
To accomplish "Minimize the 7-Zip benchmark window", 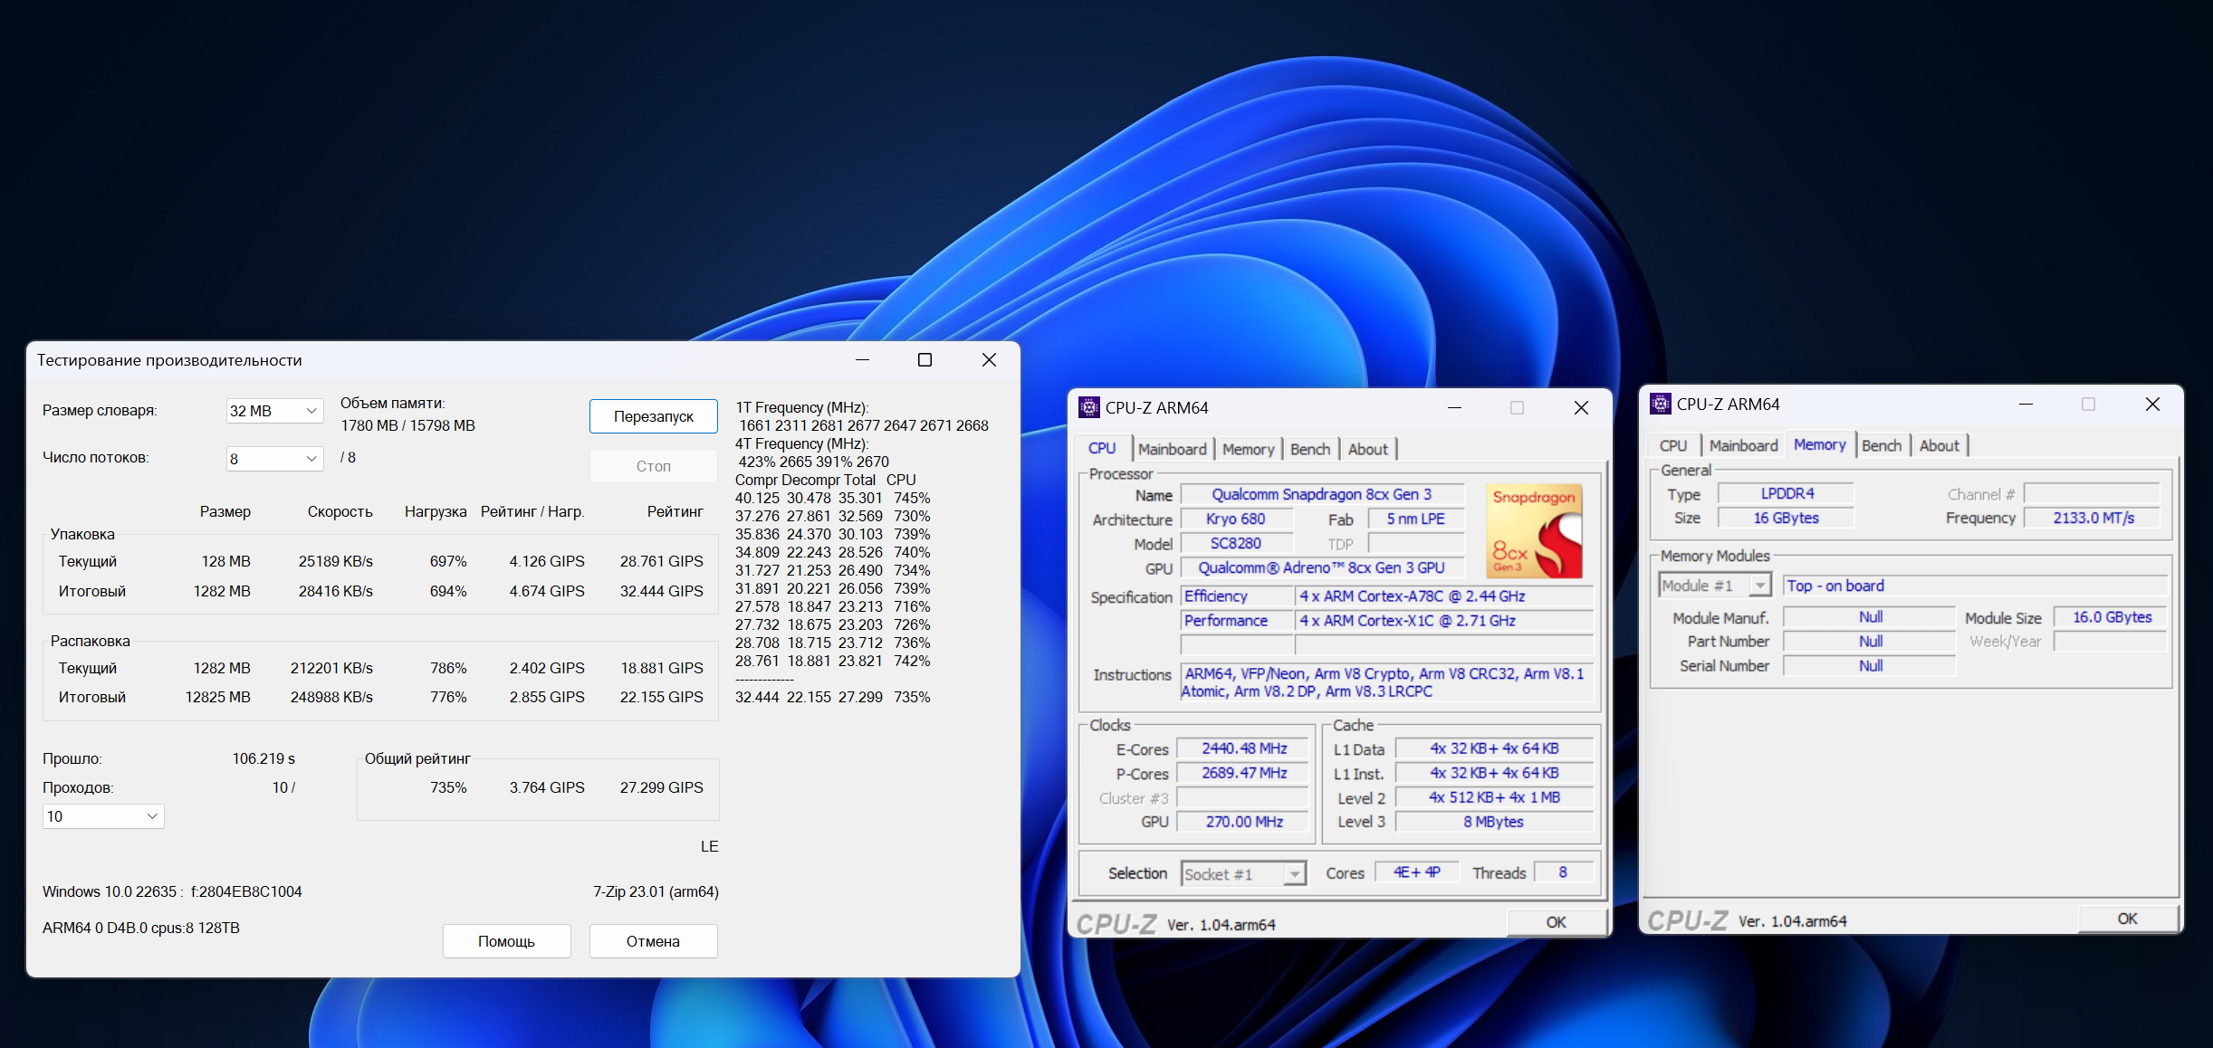I will [x=862, y=360].
